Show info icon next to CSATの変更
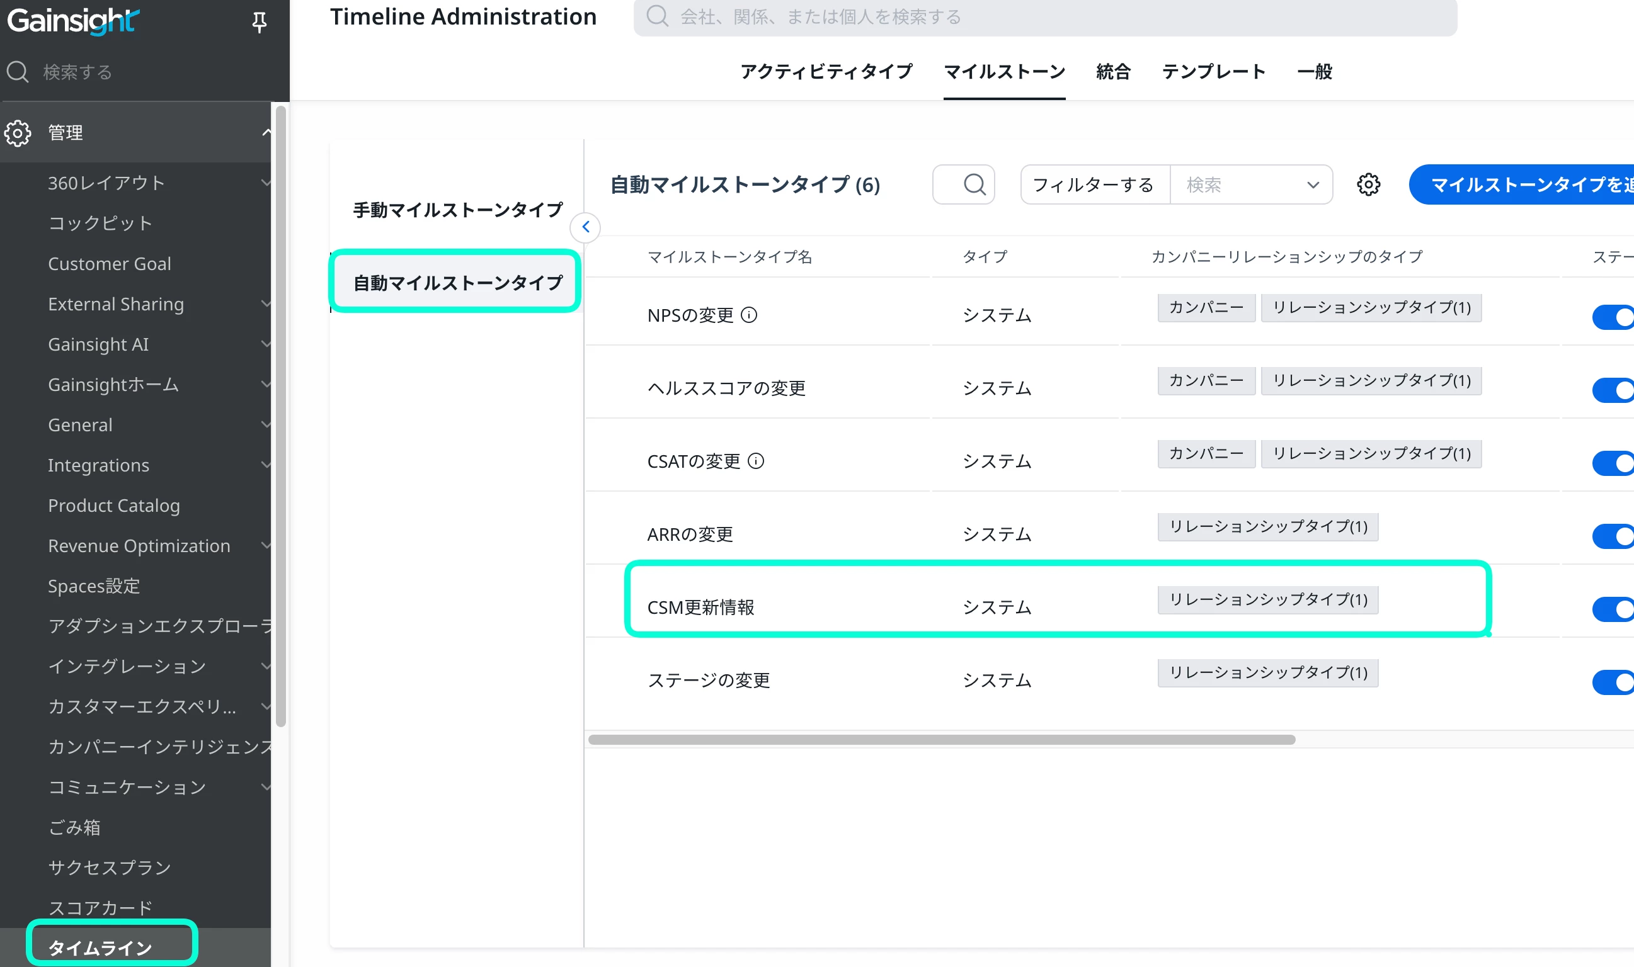The height and width of the screenshot is (967, 1634). 756,461
